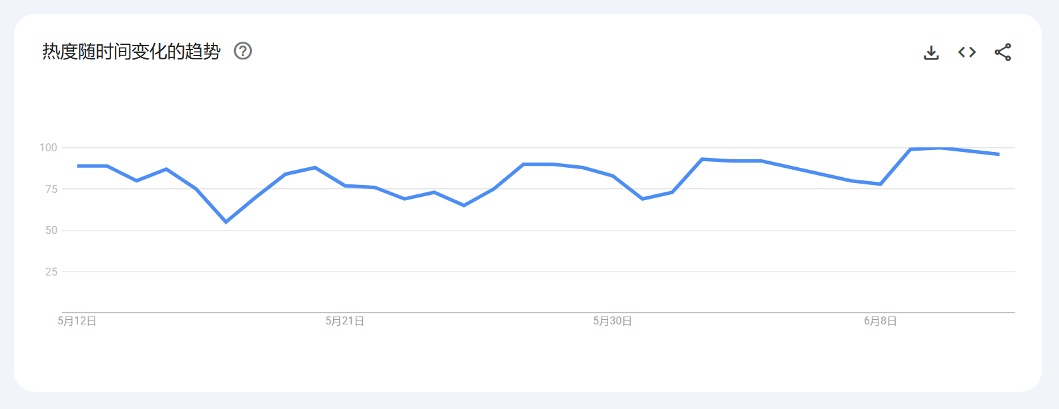Click the 75 value axis label
Screen dimensions: 1059x409
[52, 189]
